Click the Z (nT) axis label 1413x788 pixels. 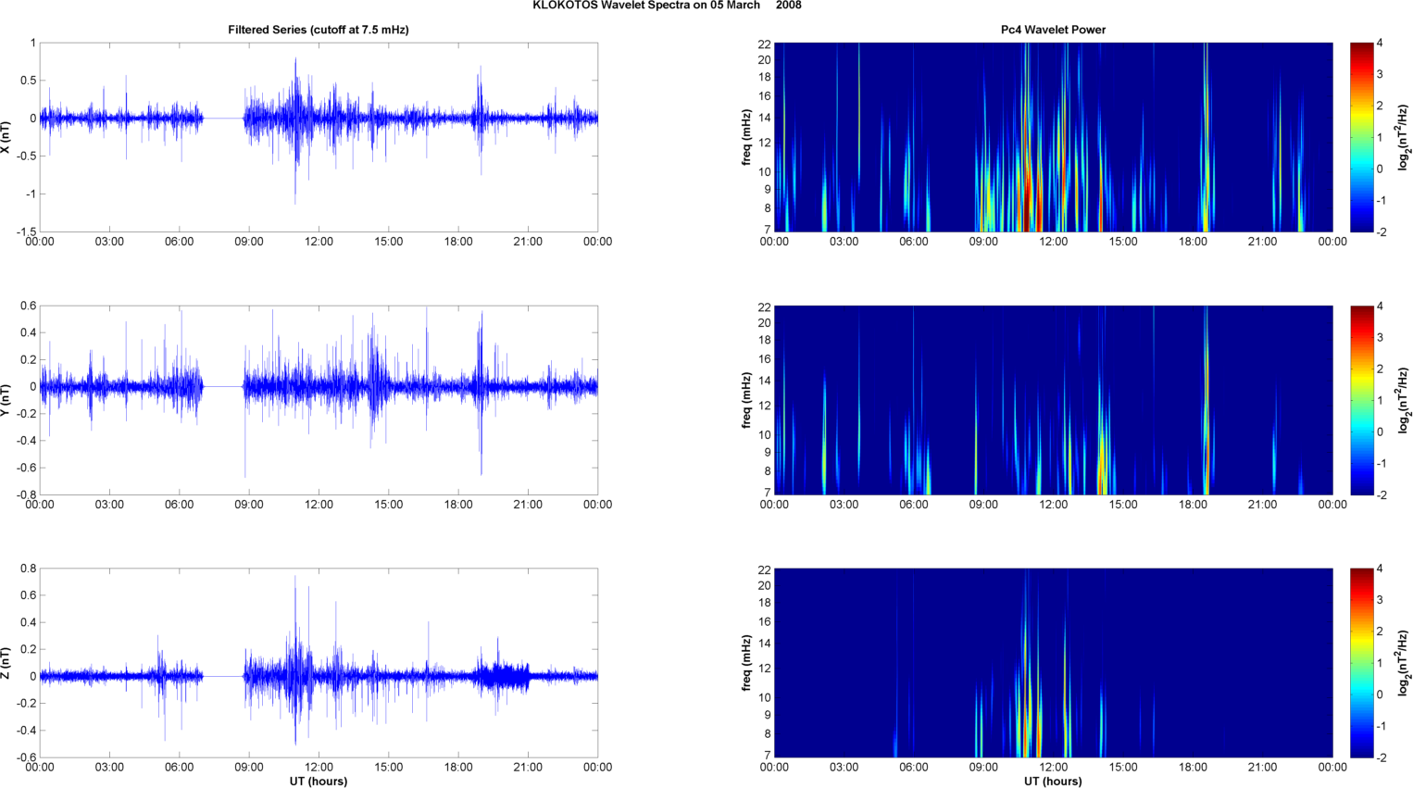pos(6,663)
